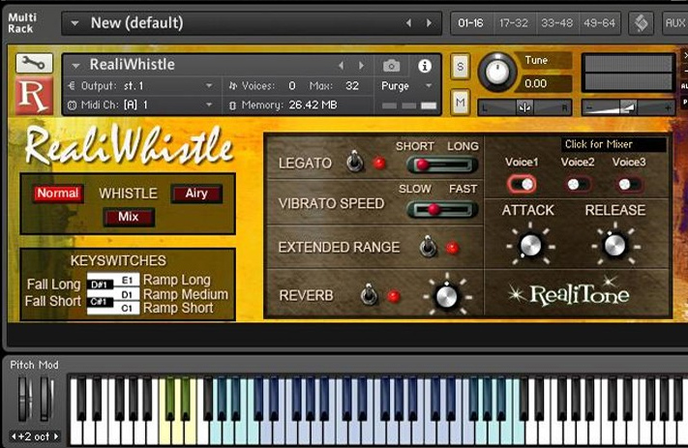
Task: Expand the RealiWhistle instrument menu arrow
Action: [75, 66]
